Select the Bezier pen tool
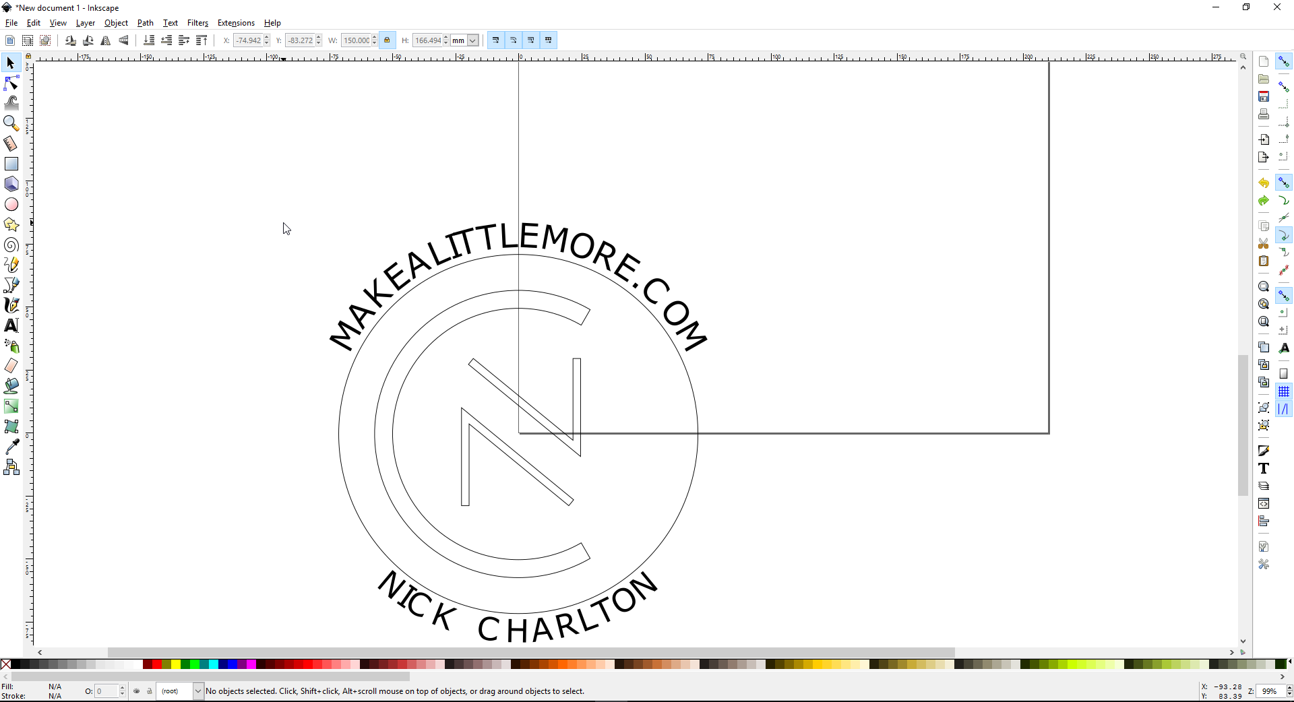Screen dimensions: 1294x702 (x=11, y=285)
